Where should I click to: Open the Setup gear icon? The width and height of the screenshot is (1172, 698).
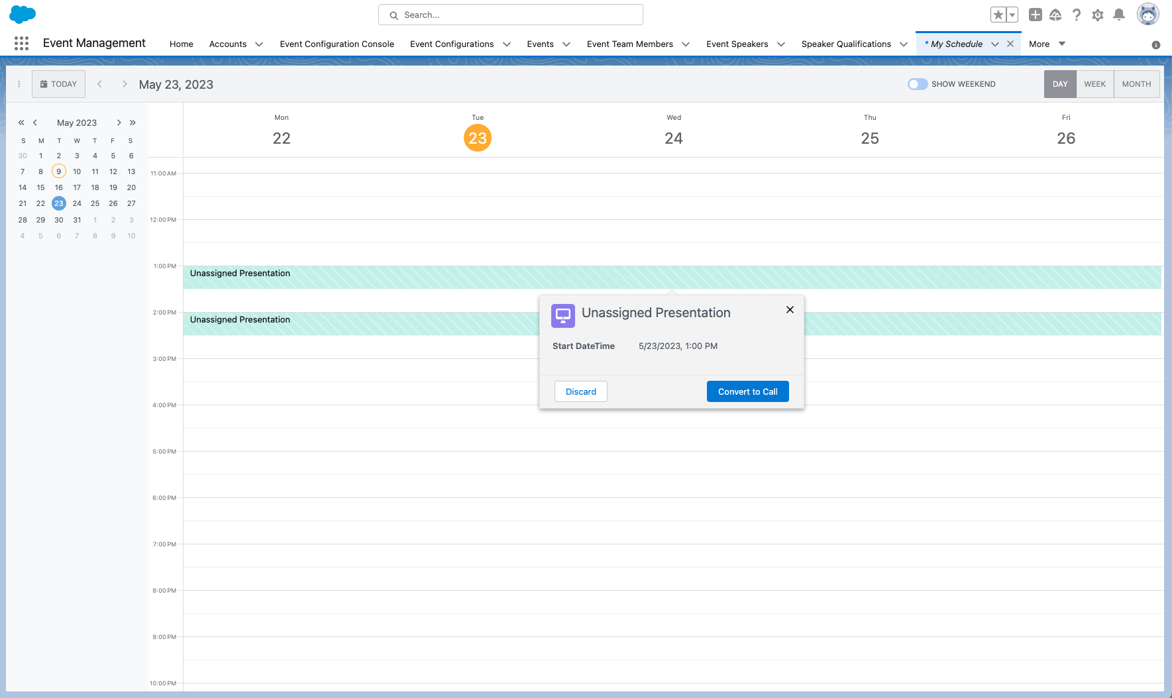click(1098, 15)
